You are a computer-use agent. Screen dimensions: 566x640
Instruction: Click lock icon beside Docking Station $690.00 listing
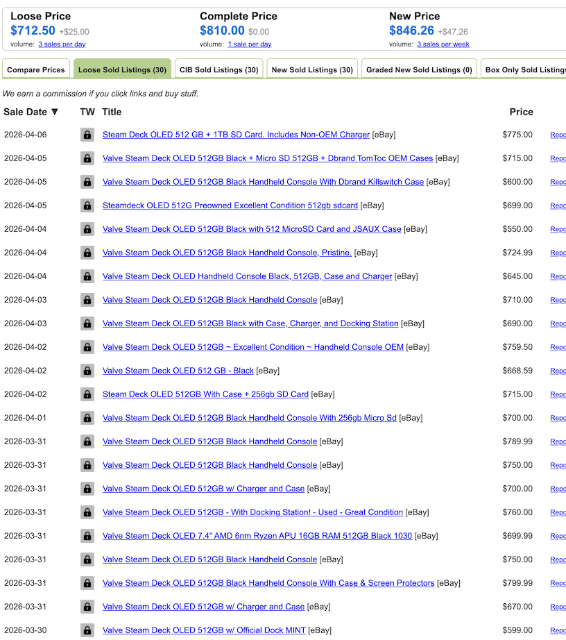click(x=87, y=323)
